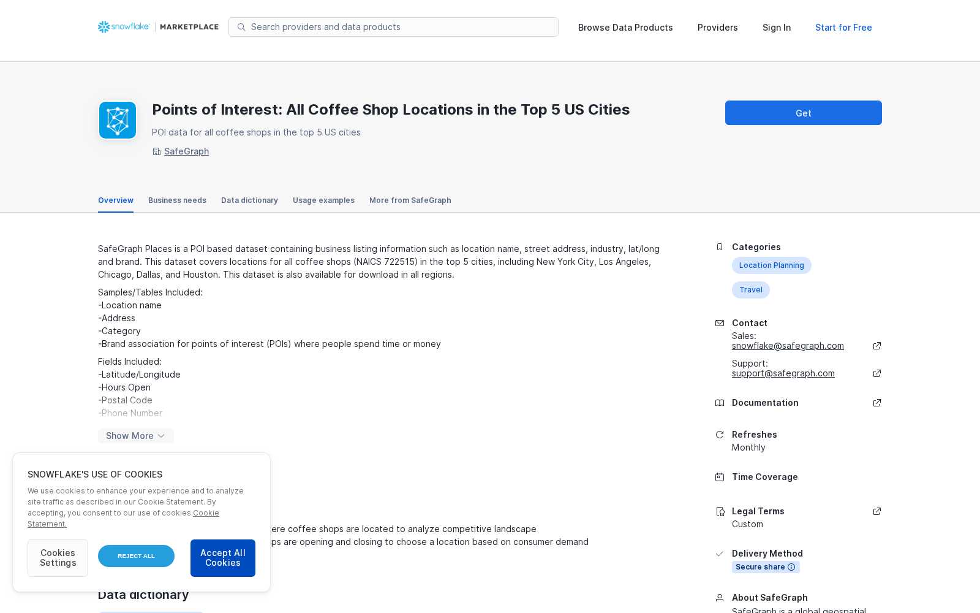
Task: Click the building icon beside SafeGraph
Action: click(x=157, y=151)
